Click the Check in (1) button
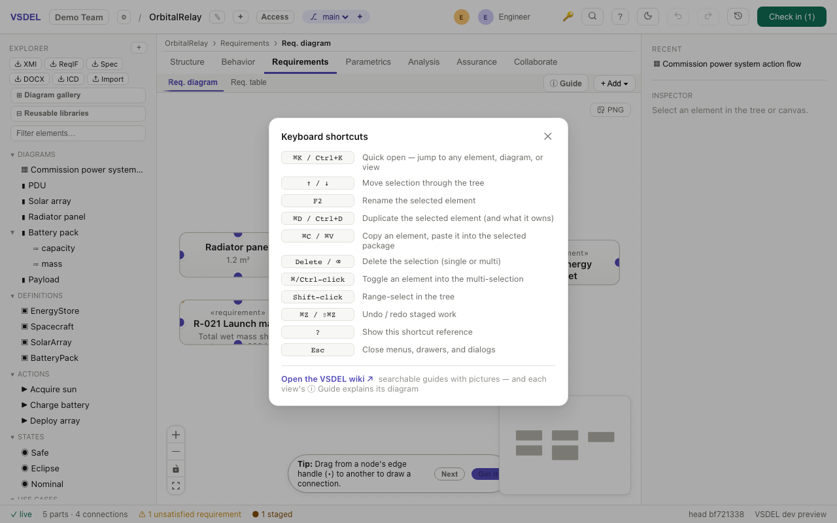 coord(792,17)
